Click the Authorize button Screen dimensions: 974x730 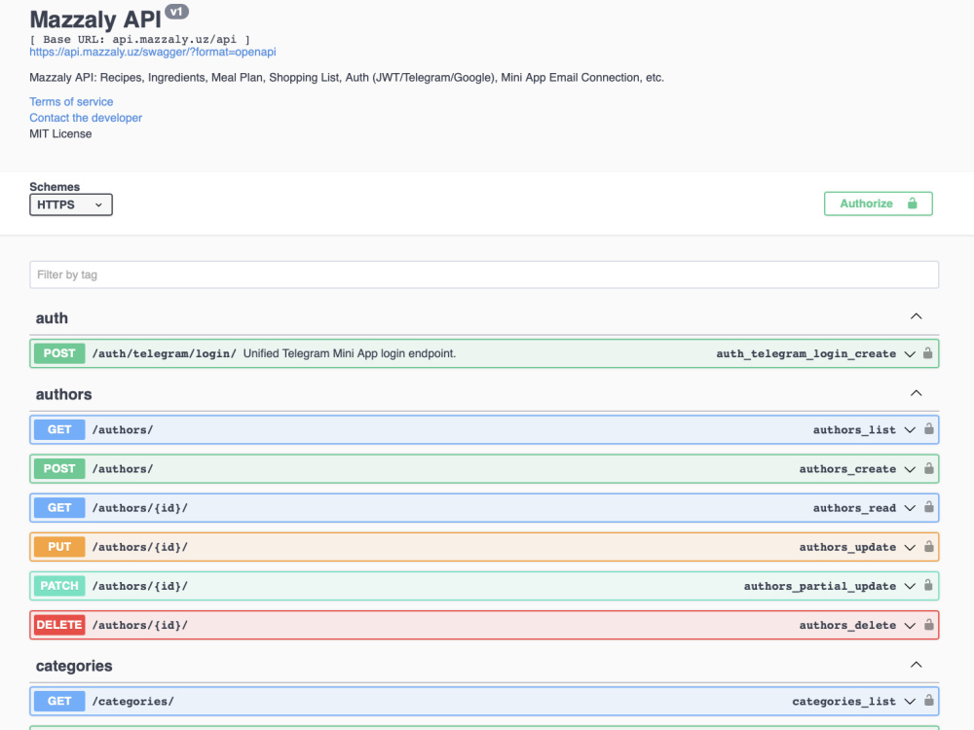tap(879, 203)
